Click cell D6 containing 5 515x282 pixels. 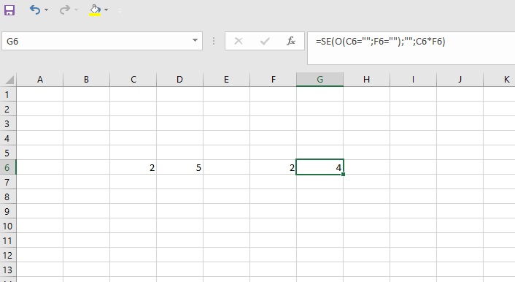point(179,167)
